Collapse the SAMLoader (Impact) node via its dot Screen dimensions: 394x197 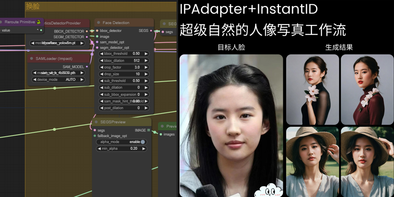[x=32, y=59]
